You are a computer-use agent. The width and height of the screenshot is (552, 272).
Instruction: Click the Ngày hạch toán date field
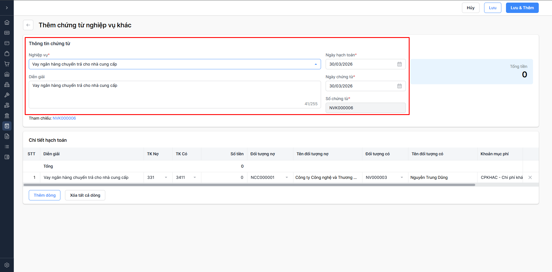pos(366,64)
